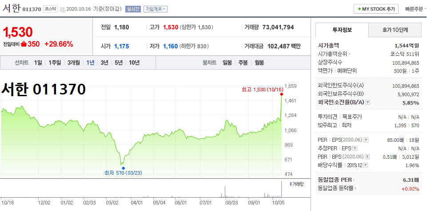Click the 08/03 date label on axis

(232, 202)
